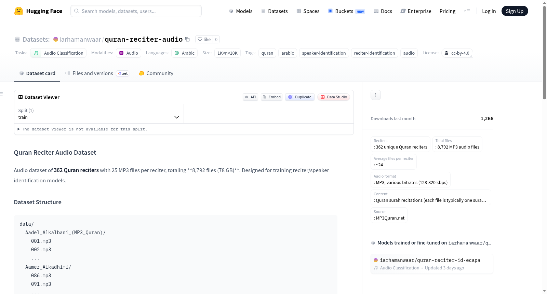The width and height of the screenshot is (547, 294).
Task: Click the audio tag in Tags
Action: coord(409,53)
